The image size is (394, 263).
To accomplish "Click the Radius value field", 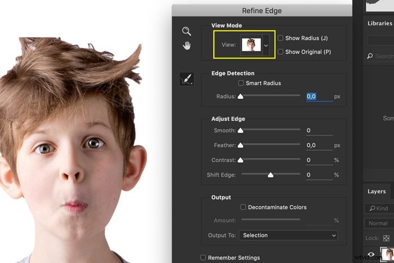I will coord(319,96).
